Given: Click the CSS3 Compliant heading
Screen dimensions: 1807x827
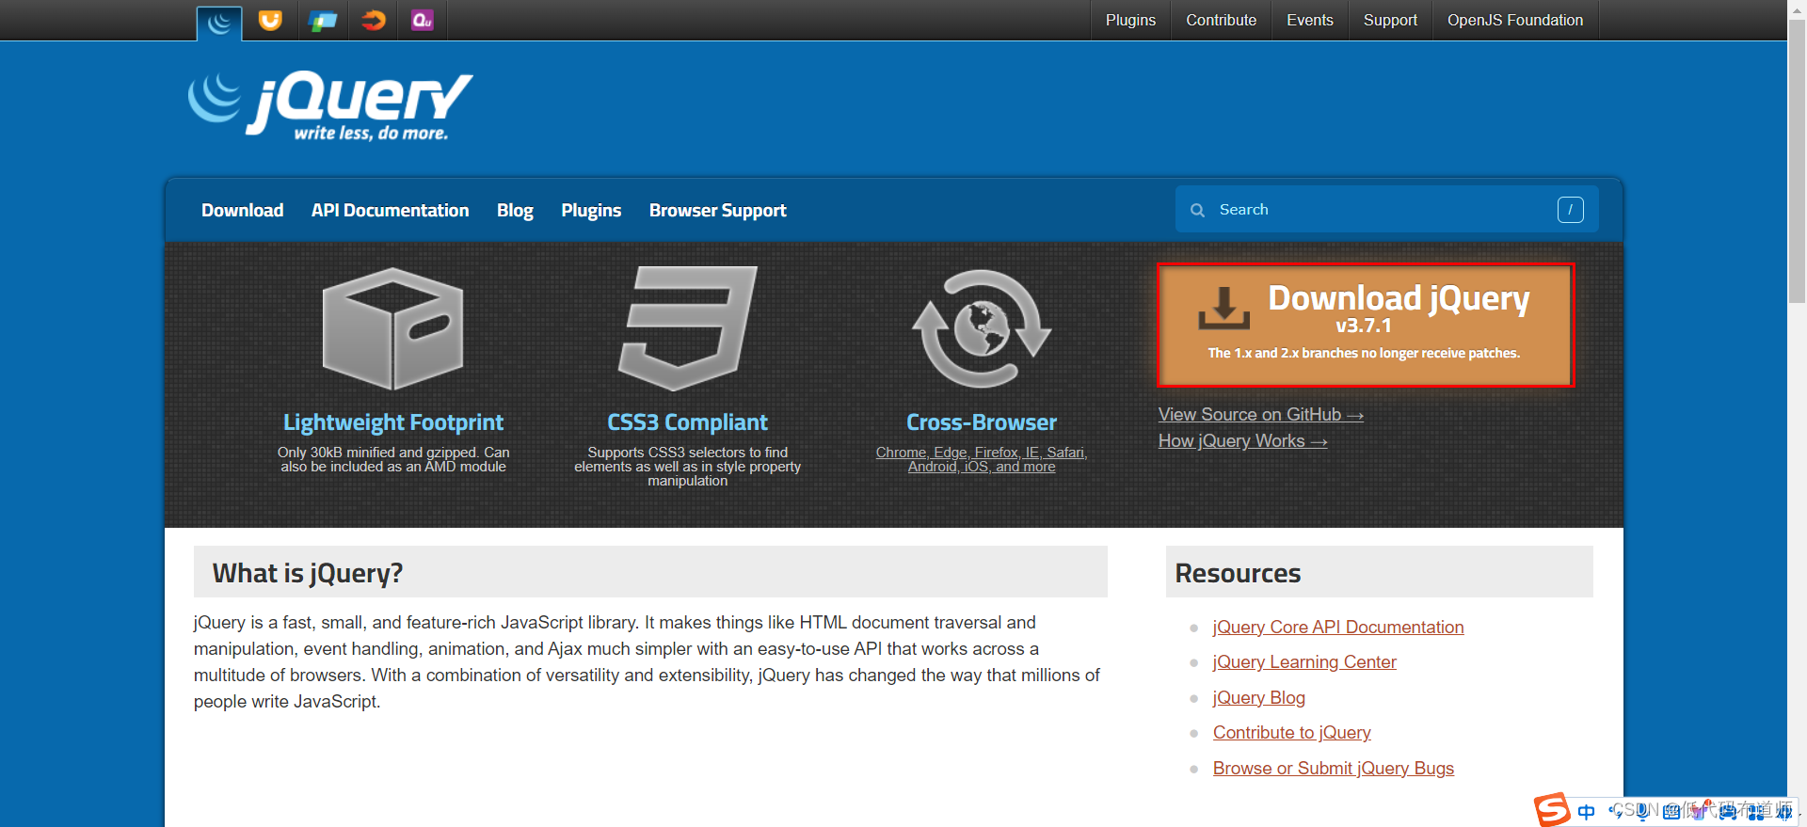Looking at the screenshot, I should pos(687,422).
